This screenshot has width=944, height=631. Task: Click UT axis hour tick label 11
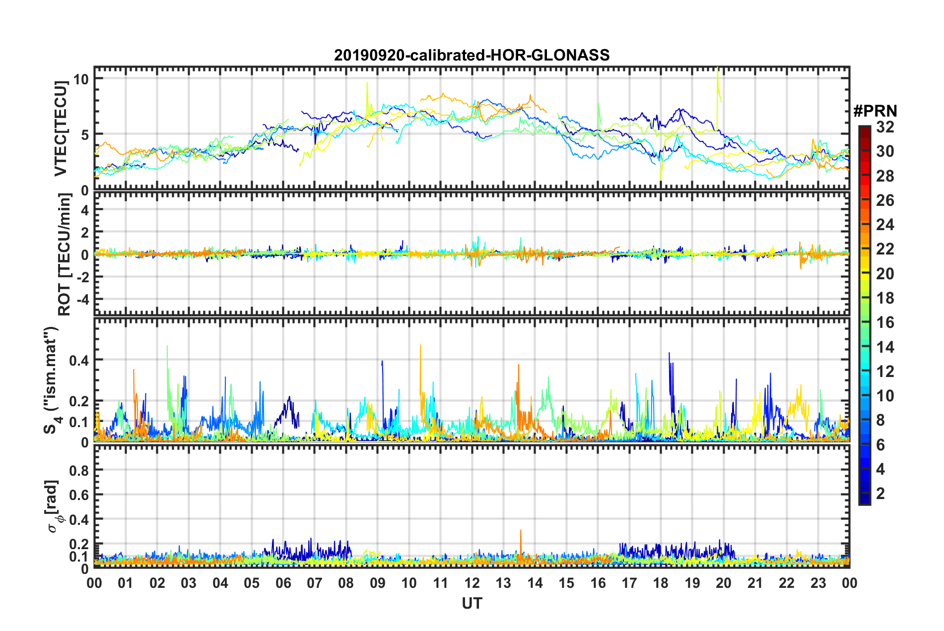point(441,583)
